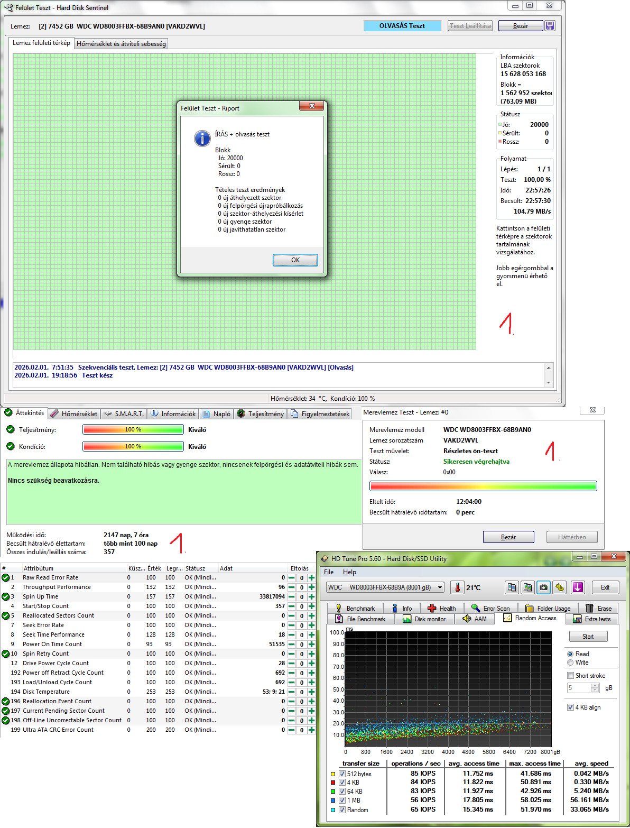The width and height of the screenshot is (630, 828).
Task: Click the OLVASÁS Teszt button
Action: tap(402, 26)
